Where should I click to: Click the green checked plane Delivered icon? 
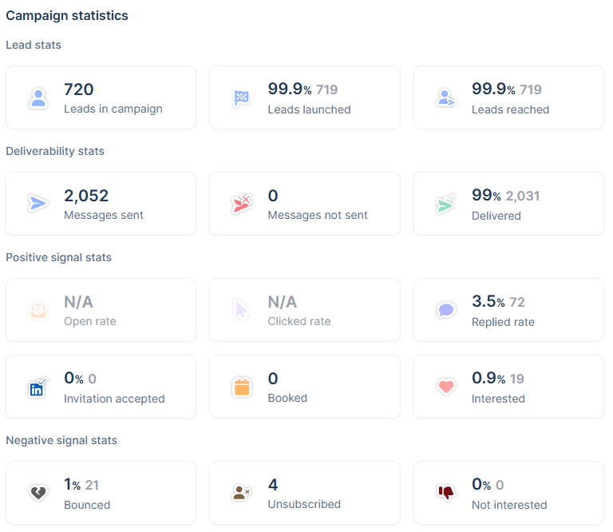(x=446, y=204)
